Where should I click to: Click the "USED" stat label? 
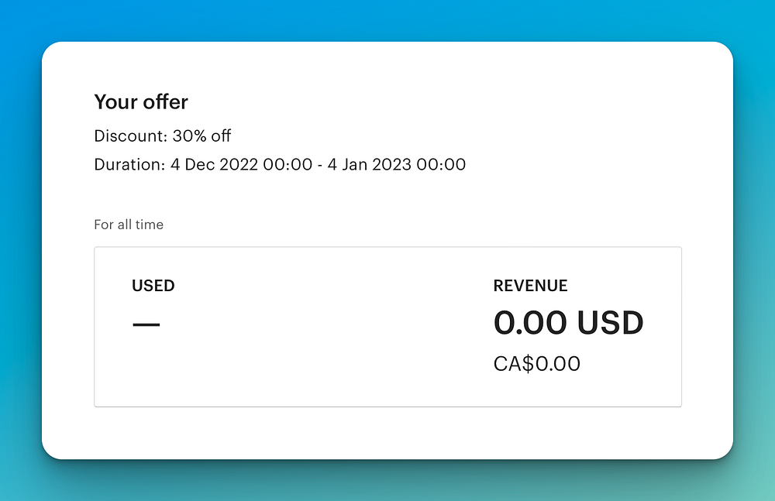click(153, 286)
